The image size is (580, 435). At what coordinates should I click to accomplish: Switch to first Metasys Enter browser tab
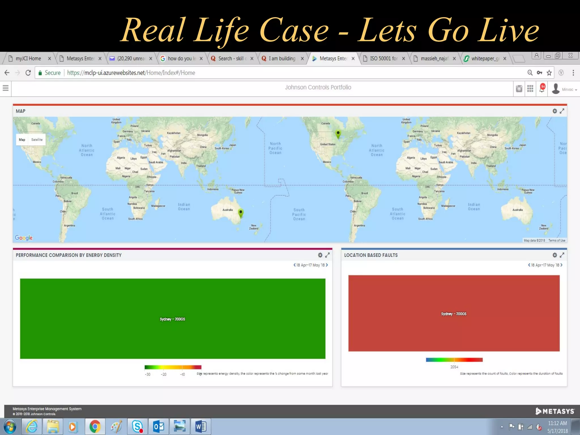point(80,58)
